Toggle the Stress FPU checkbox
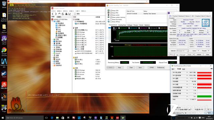 pos(111,13)
